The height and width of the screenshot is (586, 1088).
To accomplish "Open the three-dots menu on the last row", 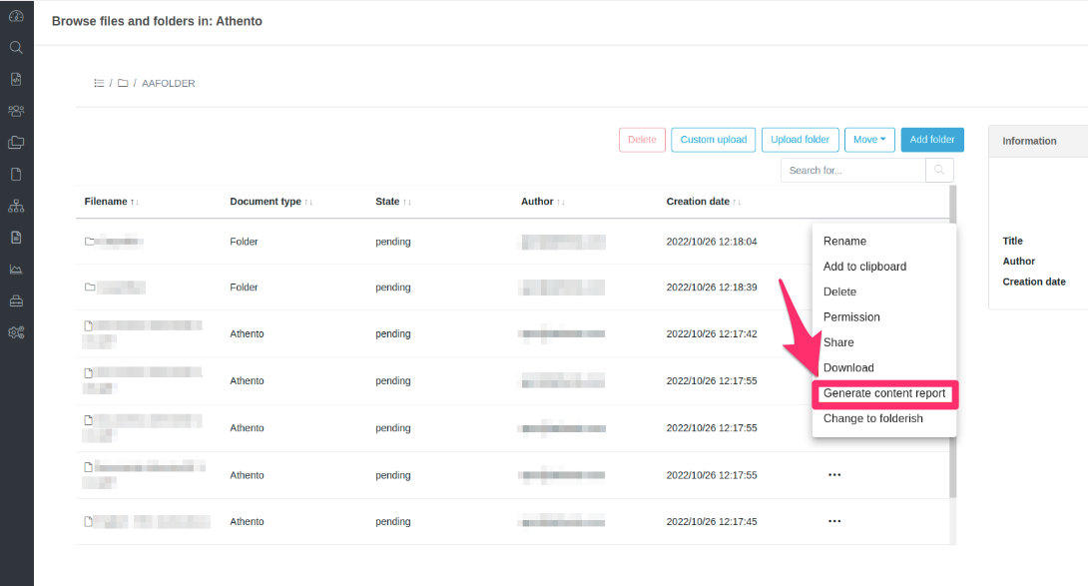I will coord(834,521).
